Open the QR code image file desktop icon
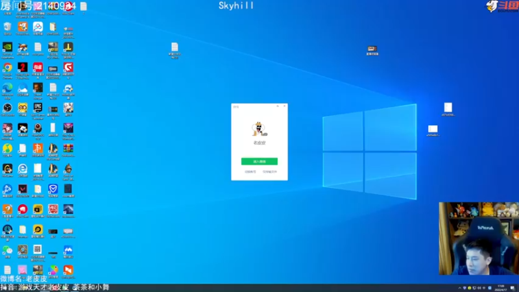Viewport: 519px width, 292px height. (38, 249)
